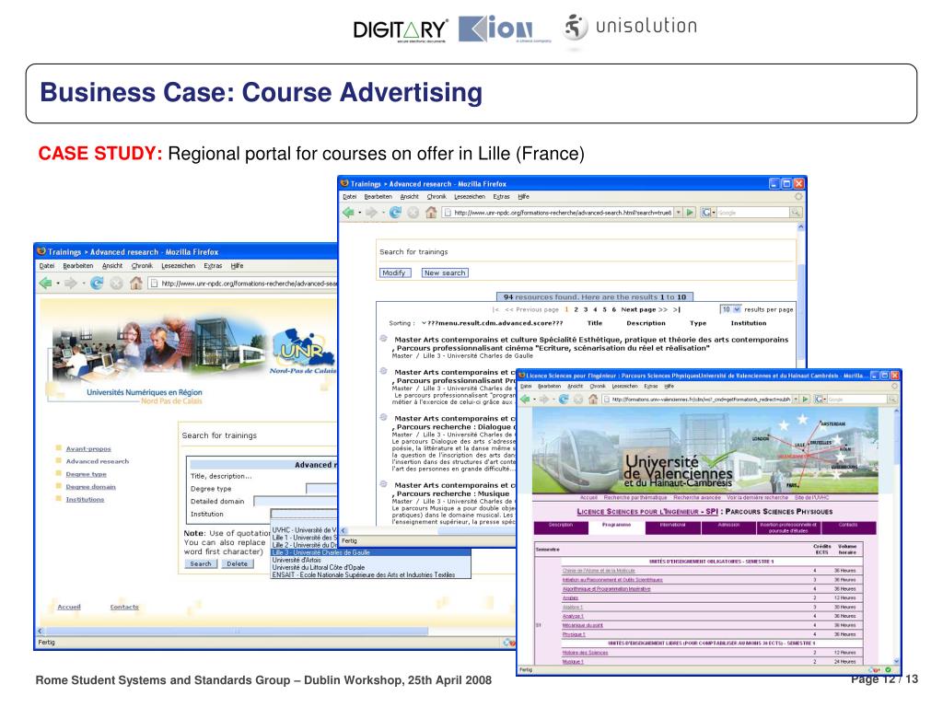
Task: Click the Forward arrow in the UNR advanced research window
Action: pyautogui.click(x=70, y=284)
